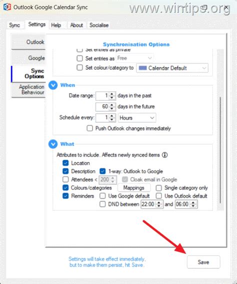
Task: Select the Sync Options side tab
Action: (28, 74)
